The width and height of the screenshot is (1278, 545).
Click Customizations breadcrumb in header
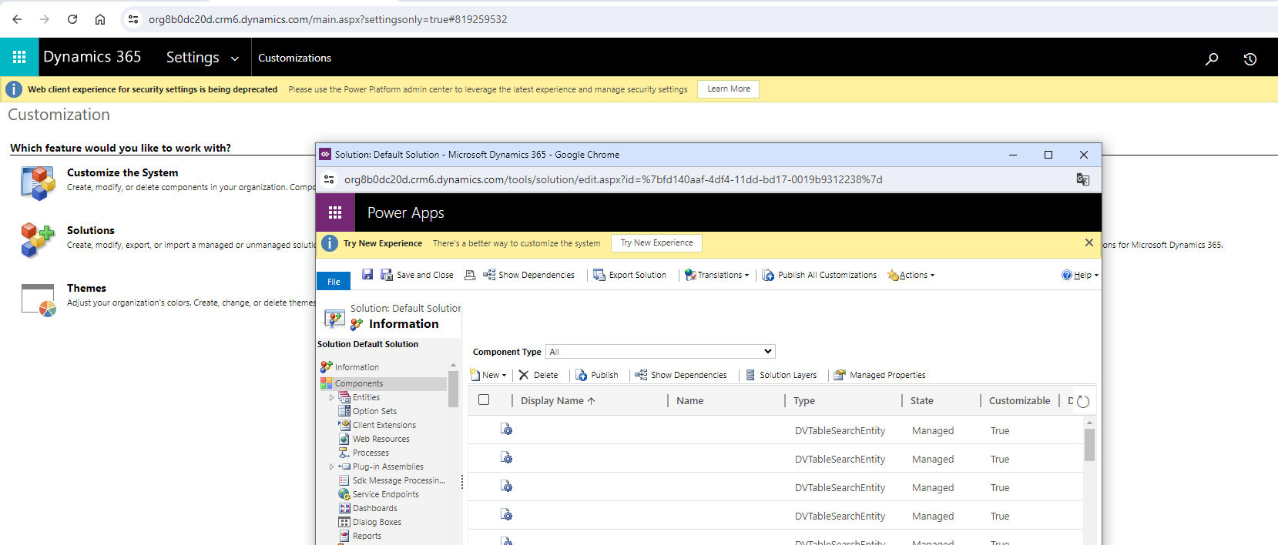point(294,58)
